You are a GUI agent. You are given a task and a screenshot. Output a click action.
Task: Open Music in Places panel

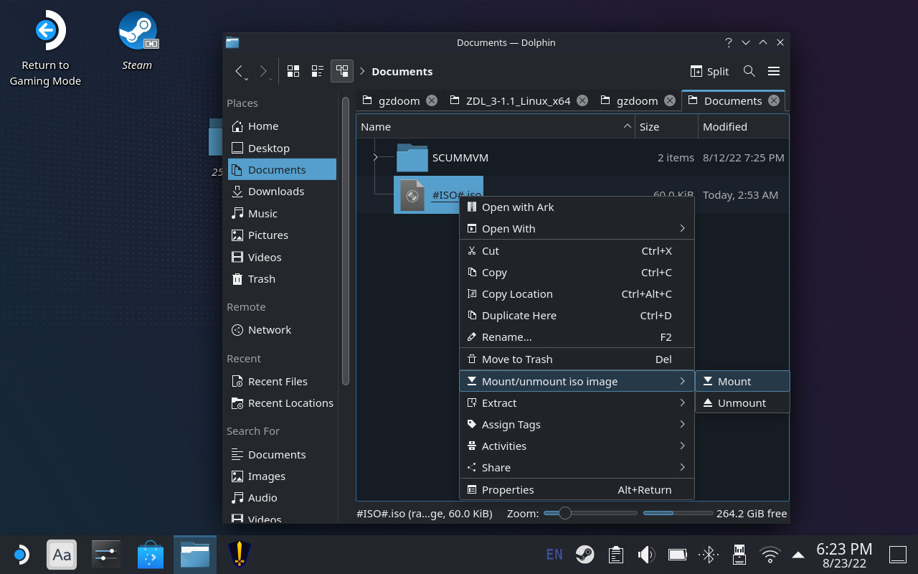click(282, 214)
